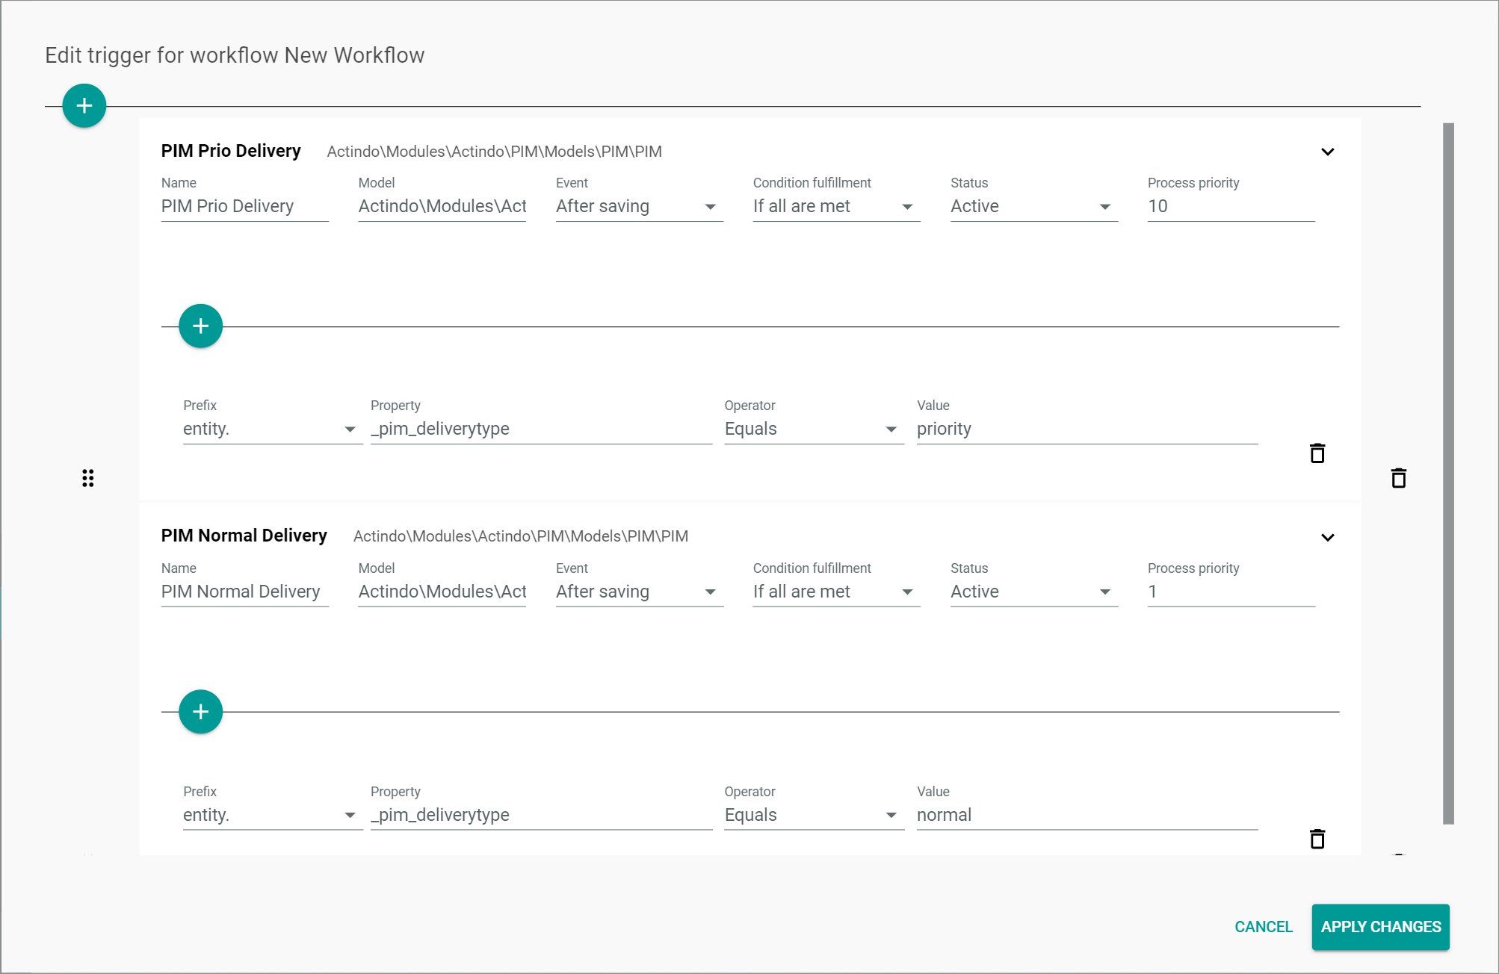1499x974 pixels.
Task: Delete the 'normal' value condition
Action: coord(1317,839)
